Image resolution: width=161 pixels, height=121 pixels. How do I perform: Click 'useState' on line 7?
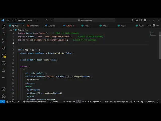[x=60, y=53]
